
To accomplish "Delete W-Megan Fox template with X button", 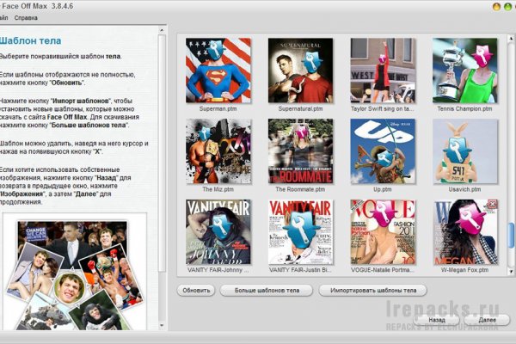I will pos(492,205).
